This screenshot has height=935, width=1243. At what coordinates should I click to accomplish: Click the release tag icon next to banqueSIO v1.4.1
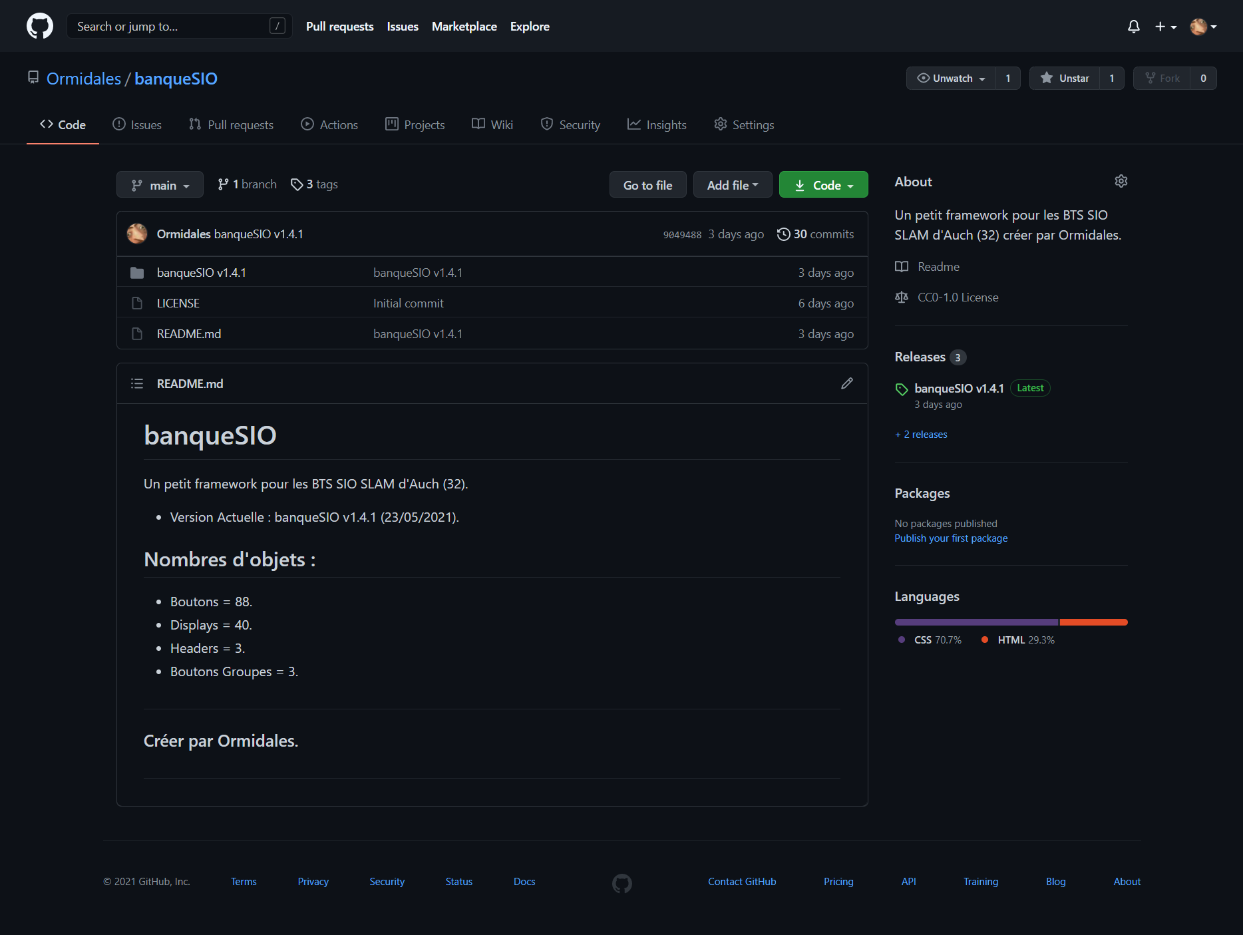[x=902, y=389]
